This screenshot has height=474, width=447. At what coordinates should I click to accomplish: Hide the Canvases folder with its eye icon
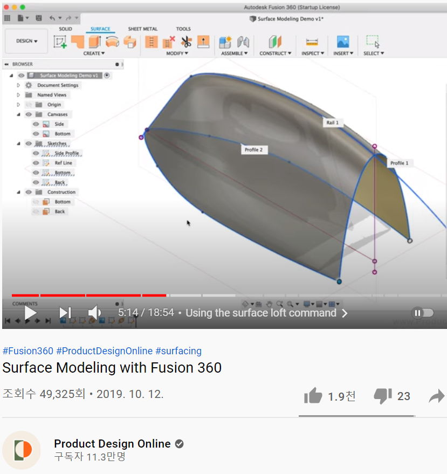pos(28,114)
